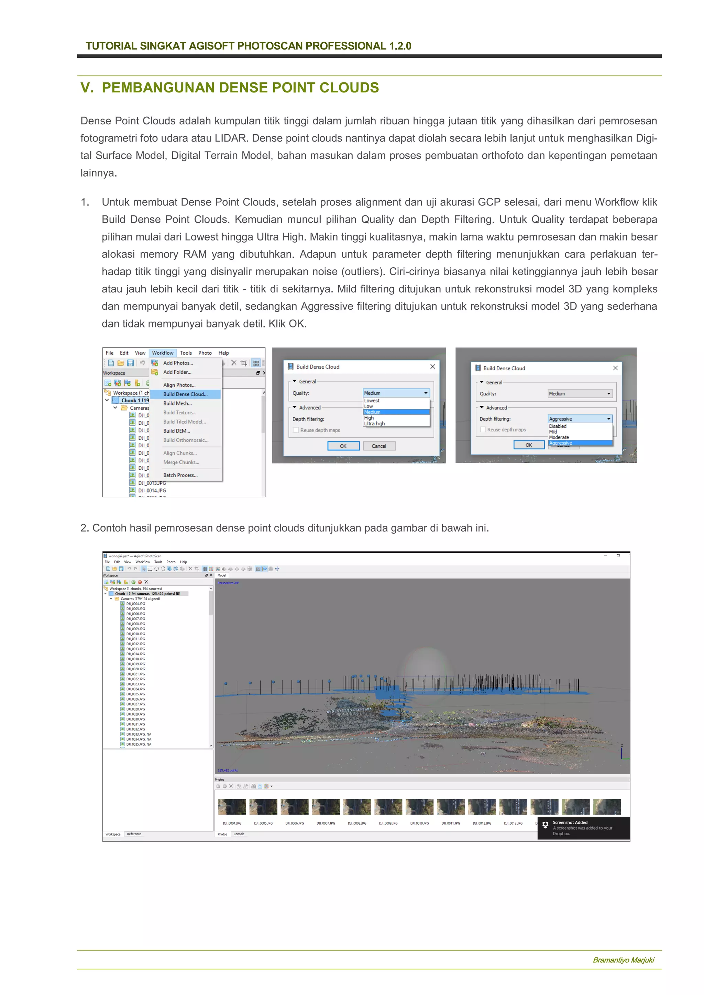
Task: Click the reset view icon in lower toolbar
Action: [x=277, y=569]
